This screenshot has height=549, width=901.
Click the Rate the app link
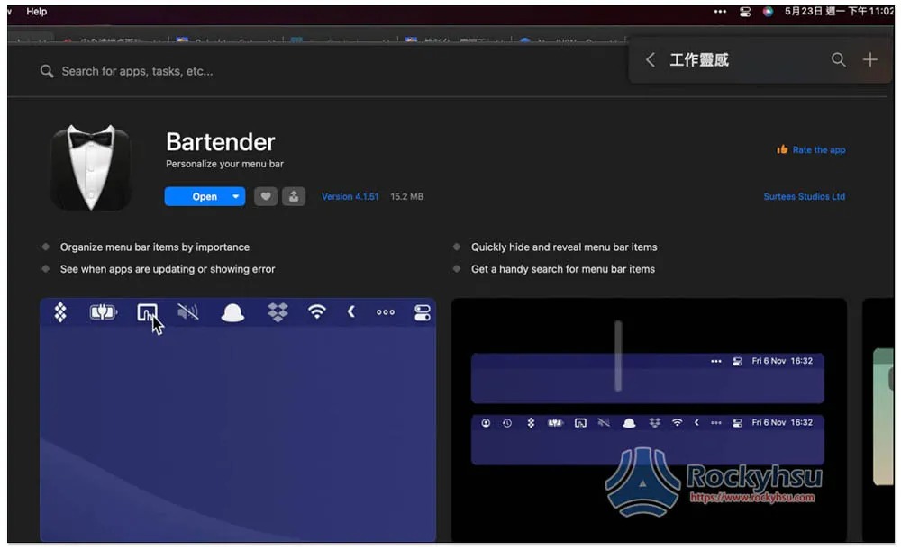pos(819,150)
